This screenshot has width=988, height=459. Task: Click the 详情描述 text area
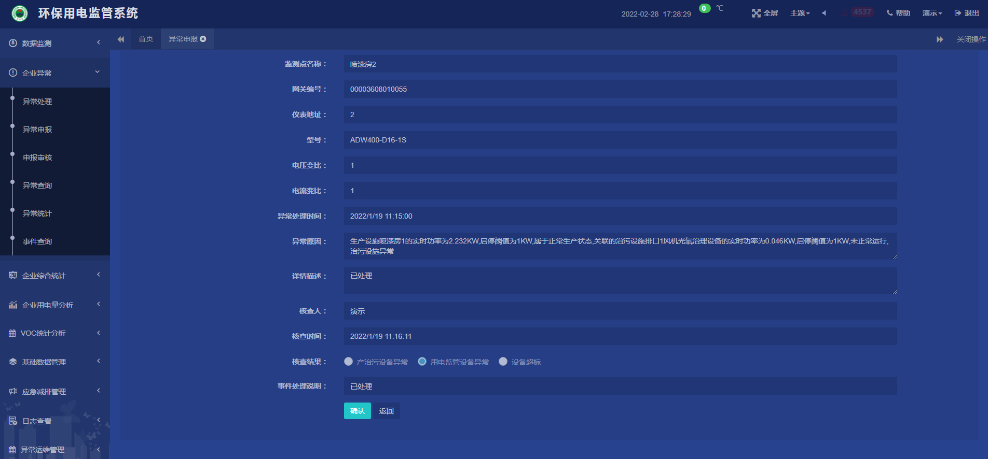(620, 281)
